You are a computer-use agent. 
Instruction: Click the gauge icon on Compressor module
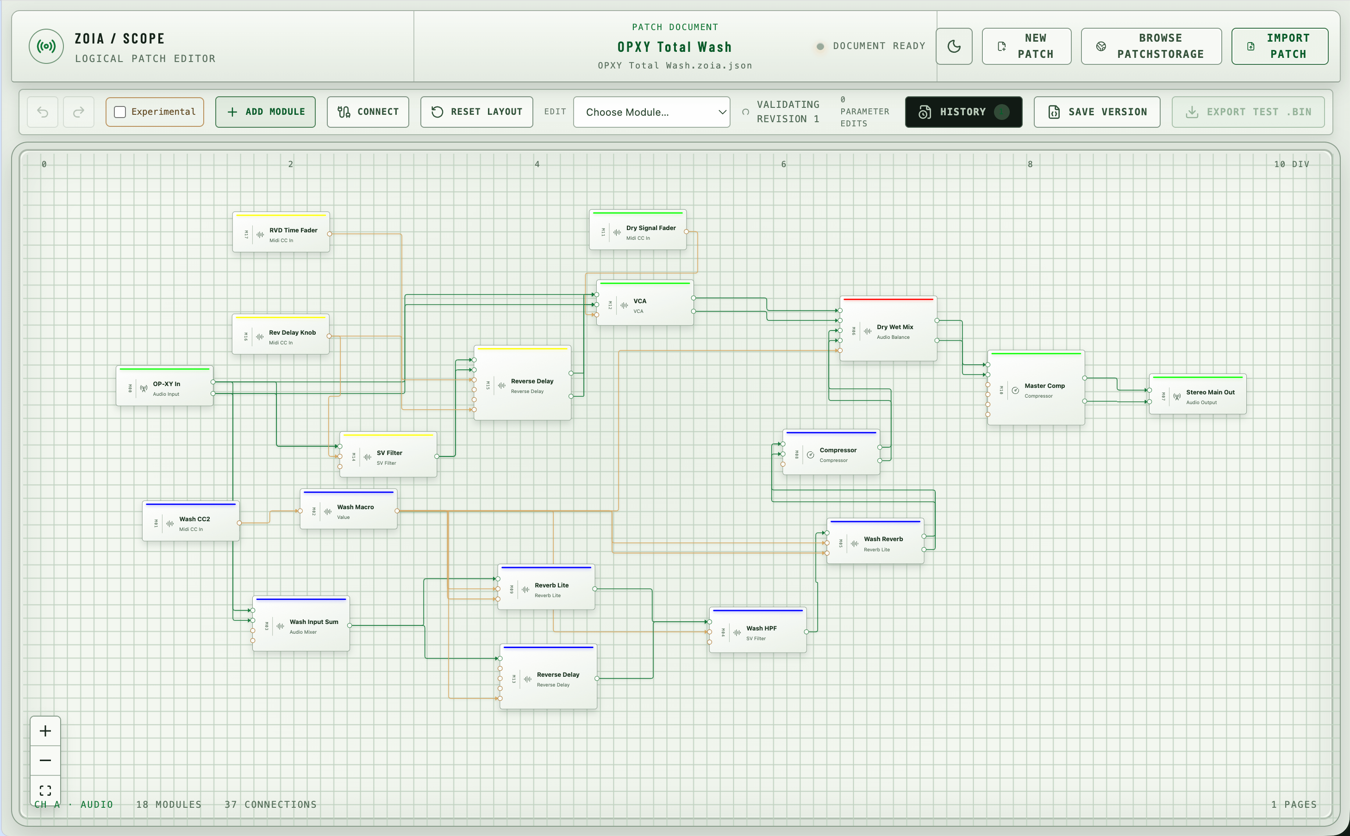tap(811, 455)
